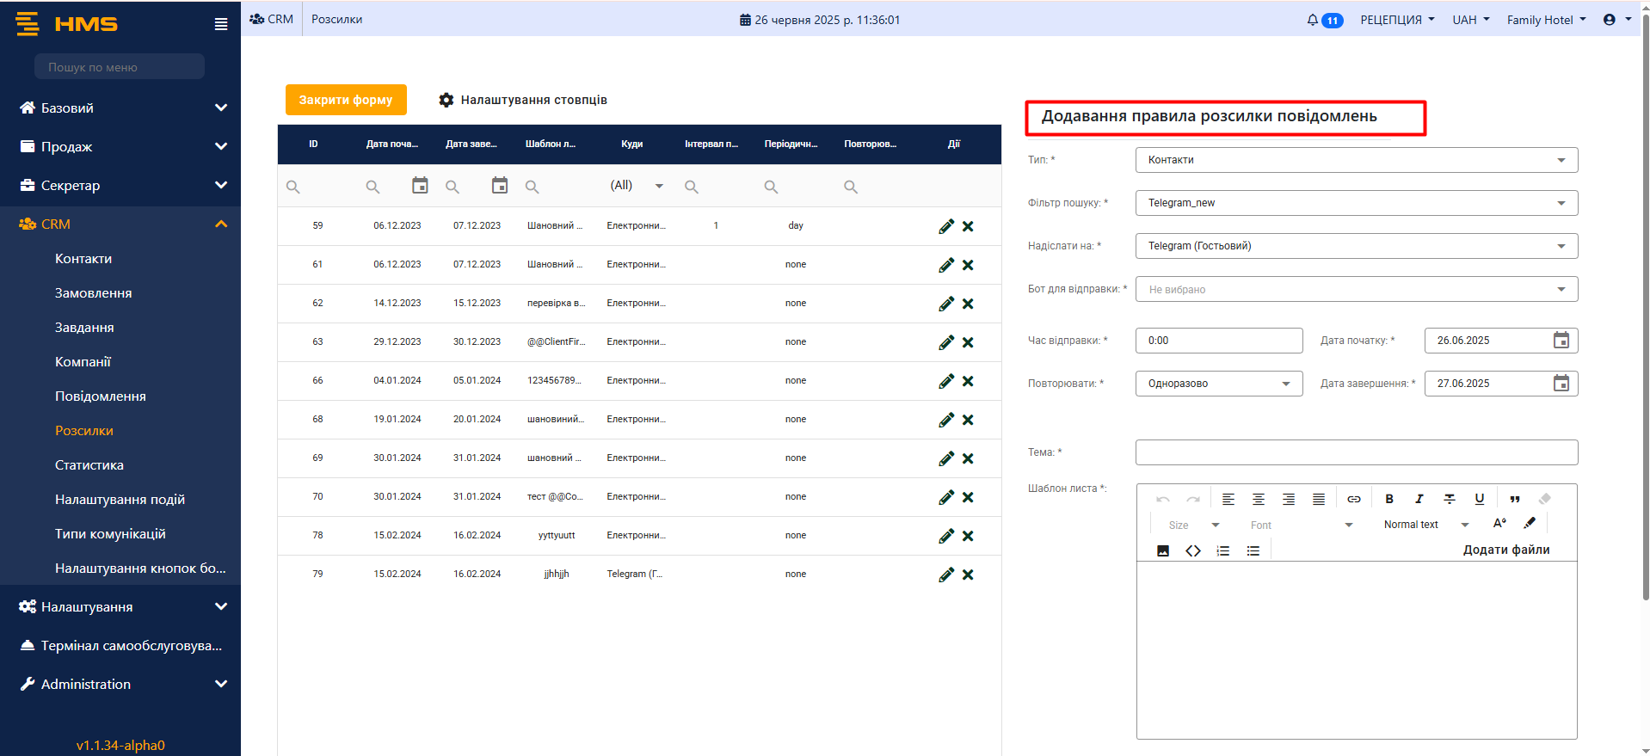The height and width of the screenshot is (756, 1650).
Task: Open the Бот для відправки dropdown
Action: point(1356,289)
